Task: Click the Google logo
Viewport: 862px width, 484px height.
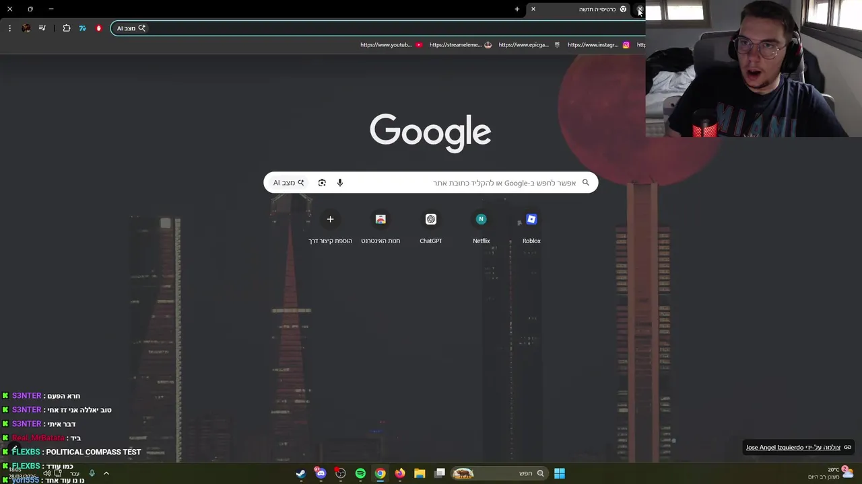Action: click(x=430, y=132)
